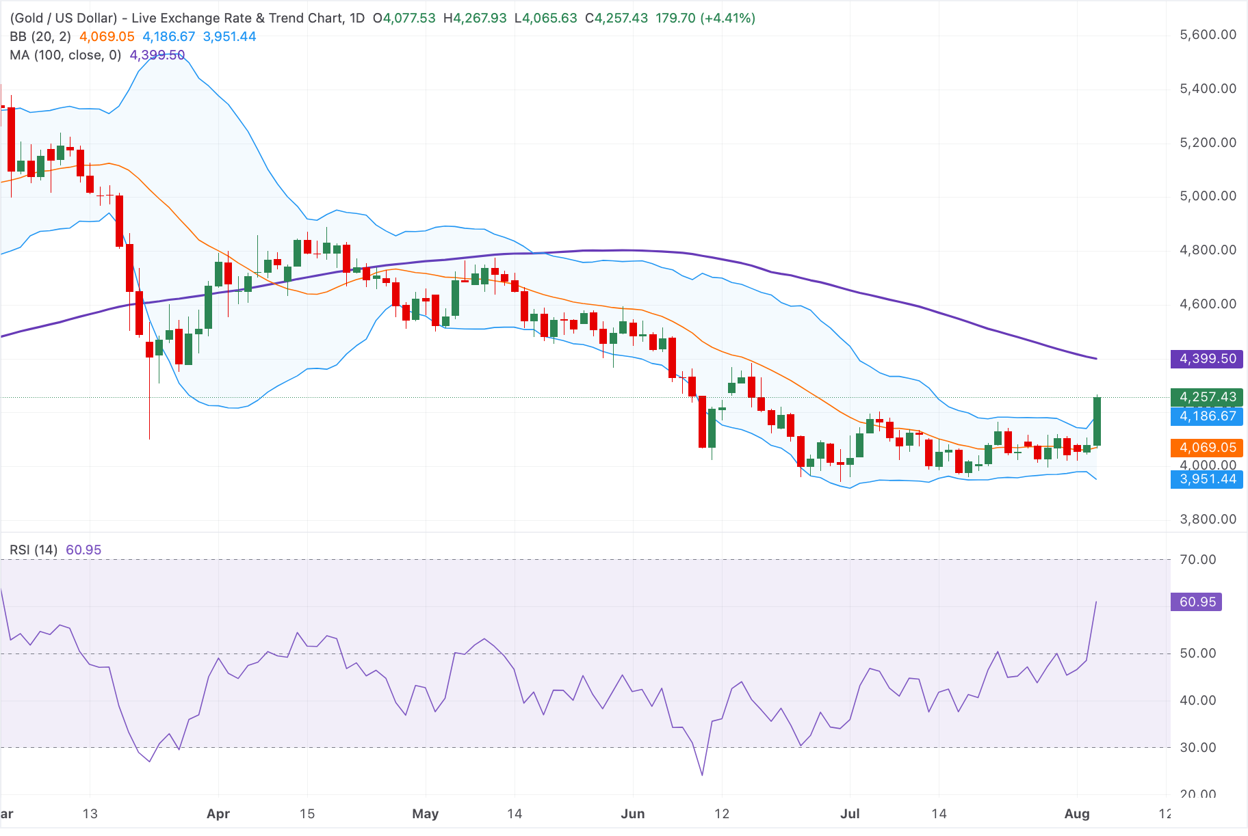The width and height of the screenshot is (1248, 836).
Task: Click the 4,800.00 price axis label
Action: coord(1208,250)
